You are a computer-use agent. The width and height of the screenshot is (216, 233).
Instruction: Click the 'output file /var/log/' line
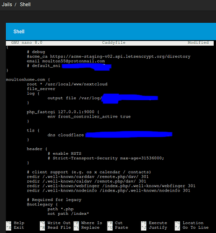[75, 98]
